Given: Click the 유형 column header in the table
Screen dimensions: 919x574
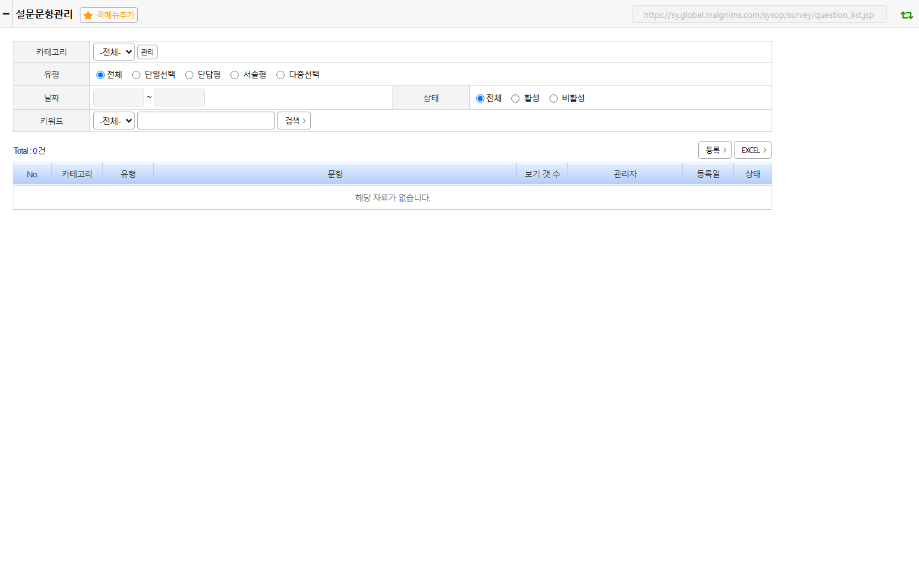Looking at the screenshot, I should click(x=128, y=174).
